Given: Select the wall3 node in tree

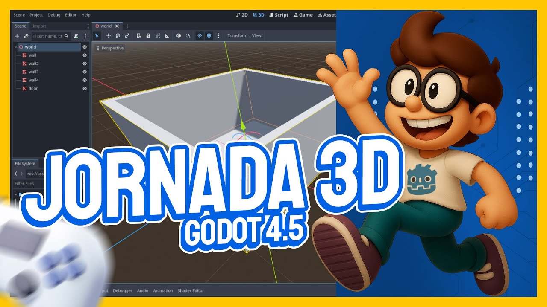Looking at the screenshot, I should [33, 72].
